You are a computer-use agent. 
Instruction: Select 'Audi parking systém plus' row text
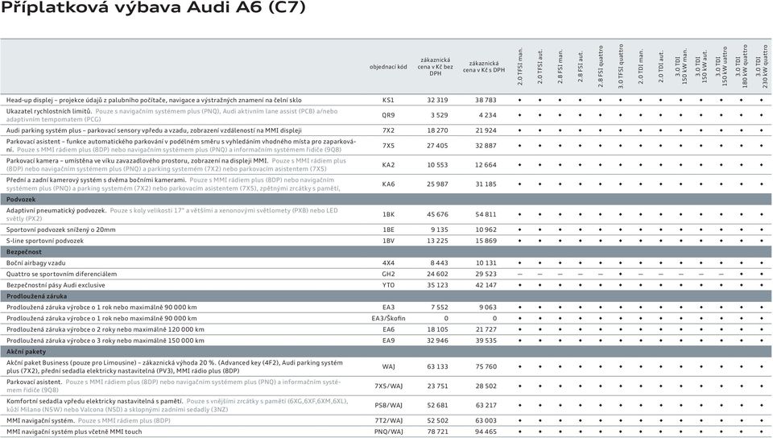point(154,130)
